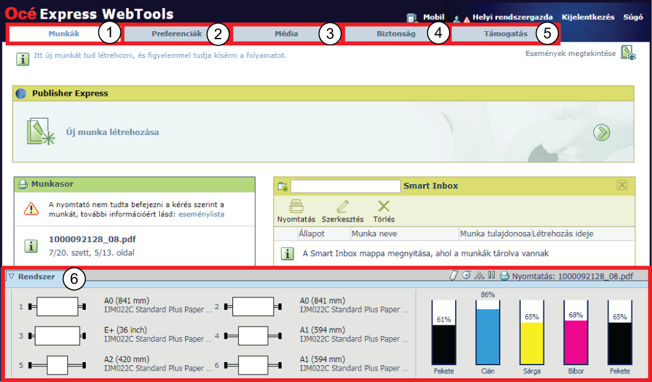The image size is (652, 382).
Task: Click the new Smart Inbox folder icon
Action: [283, 187]
